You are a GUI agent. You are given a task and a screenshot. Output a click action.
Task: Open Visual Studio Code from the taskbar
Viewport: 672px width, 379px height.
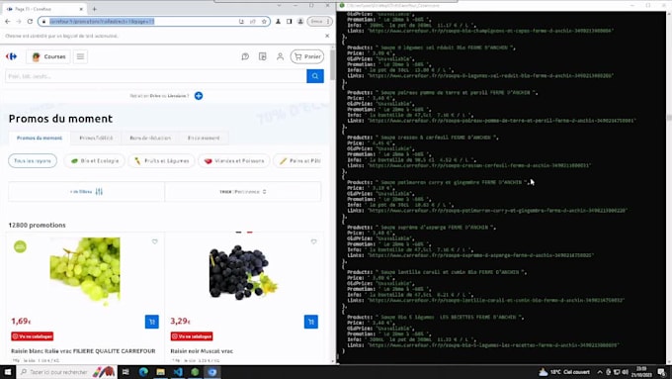tap(178, 372)
